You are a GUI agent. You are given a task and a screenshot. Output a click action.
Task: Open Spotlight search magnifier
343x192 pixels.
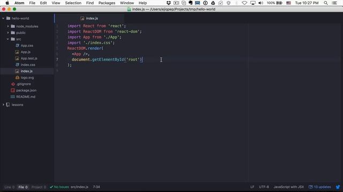[326, 3]
